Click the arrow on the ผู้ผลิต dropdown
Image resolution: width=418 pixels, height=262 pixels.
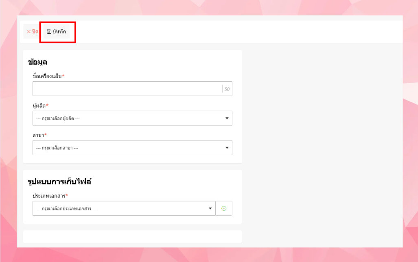pos(227,118)
